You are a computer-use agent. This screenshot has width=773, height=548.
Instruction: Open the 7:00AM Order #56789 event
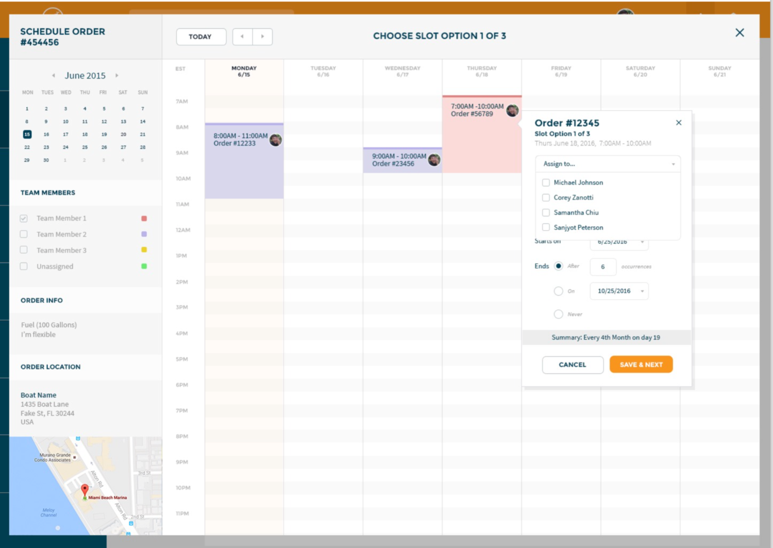(x=482, y=134)
